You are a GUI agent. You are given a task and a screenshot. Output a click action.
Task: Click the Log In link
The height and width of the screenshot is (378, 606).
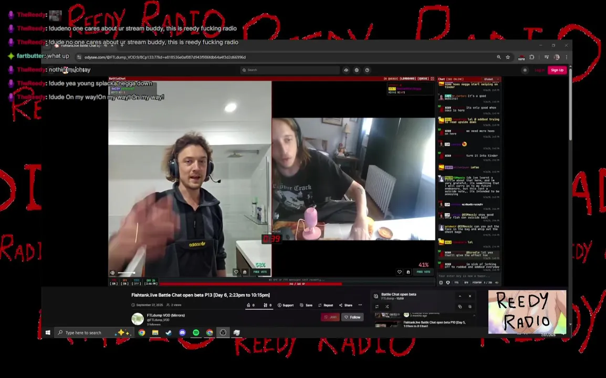[x=539, y=70]
